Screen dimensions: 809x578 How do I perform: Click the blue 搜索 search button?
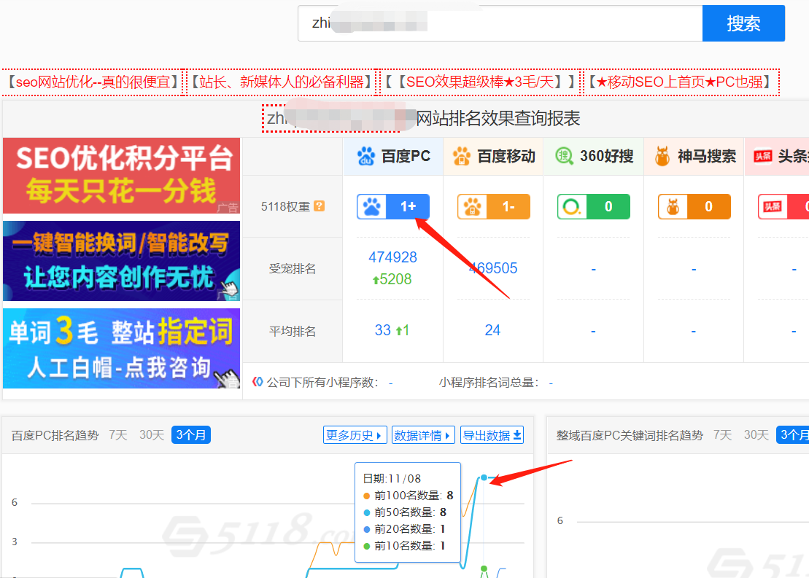743,23
